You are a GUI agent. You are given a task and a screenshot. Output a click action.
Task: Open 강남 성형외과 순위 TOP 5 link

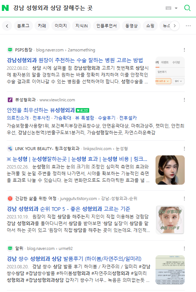coord(69,209)
